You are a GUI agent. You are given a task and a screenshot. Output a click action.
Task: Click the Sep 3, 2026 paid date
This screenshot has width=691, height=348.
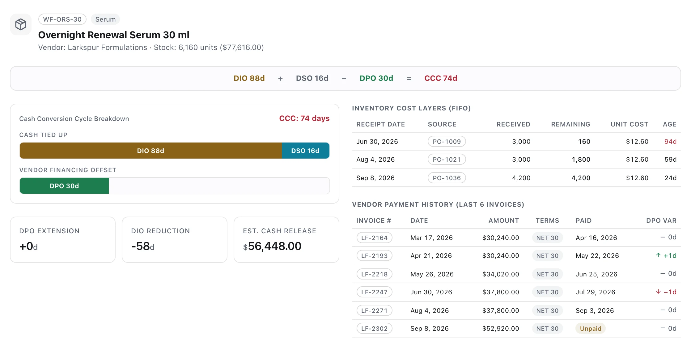595,311
